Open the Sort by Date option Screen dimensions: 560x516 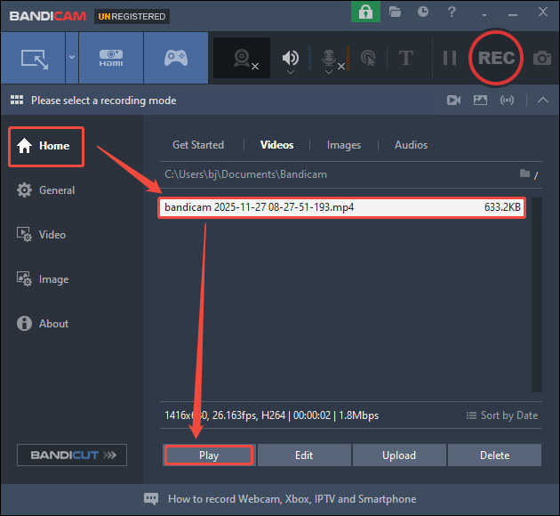(502, 415)
